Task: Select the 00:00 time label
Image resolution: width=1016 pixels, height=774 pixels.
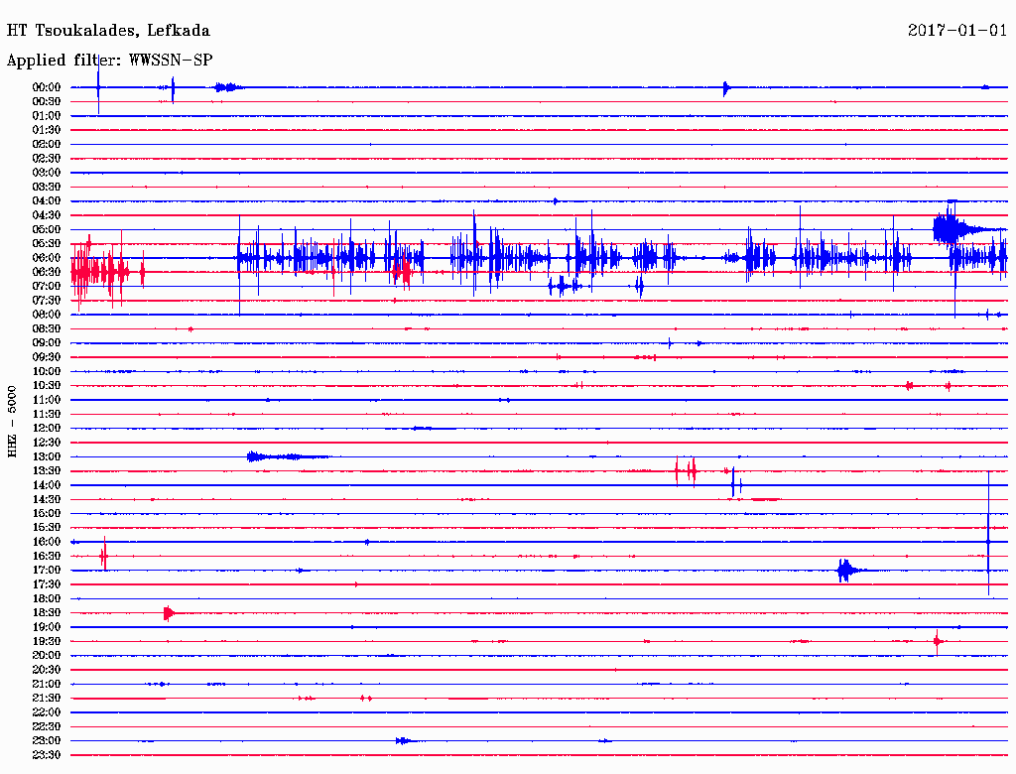Action: pos(46,87)
